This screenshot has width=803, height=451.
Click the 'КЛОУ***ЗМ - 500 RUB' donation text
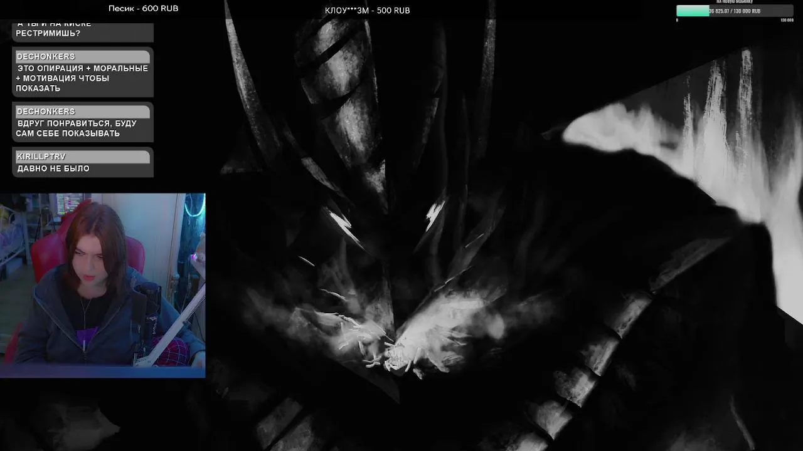pos(368,11)
